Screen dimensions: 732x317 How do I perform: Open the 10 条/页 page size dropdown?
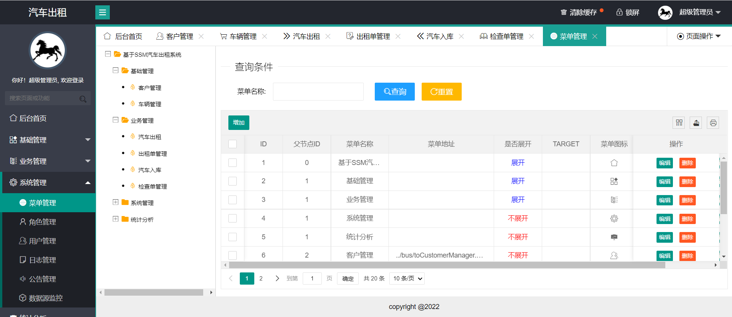coord(407,279)
